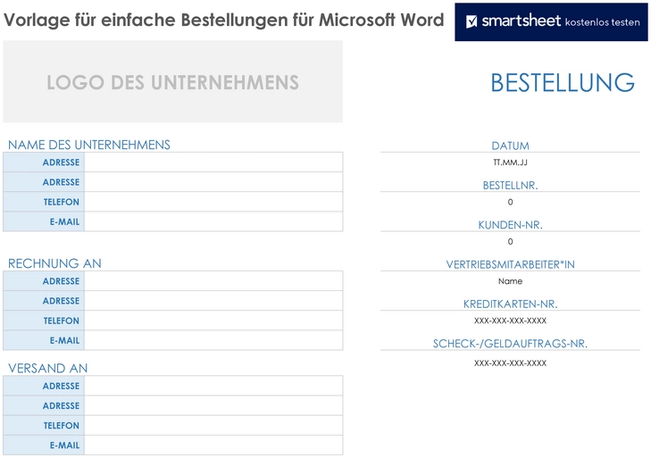Click the 'DATUM' label

[x=510, y=146]
